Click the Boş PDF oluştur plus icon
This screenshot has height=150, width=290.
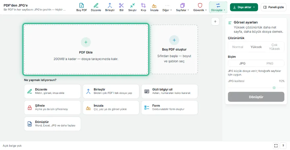tap(174, 40)
